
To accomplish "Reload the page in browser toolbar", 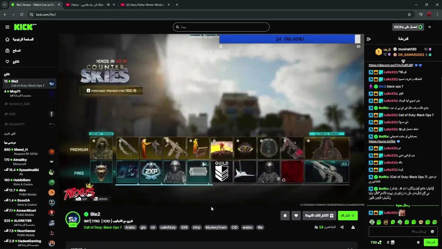I will tap(21, 15).
